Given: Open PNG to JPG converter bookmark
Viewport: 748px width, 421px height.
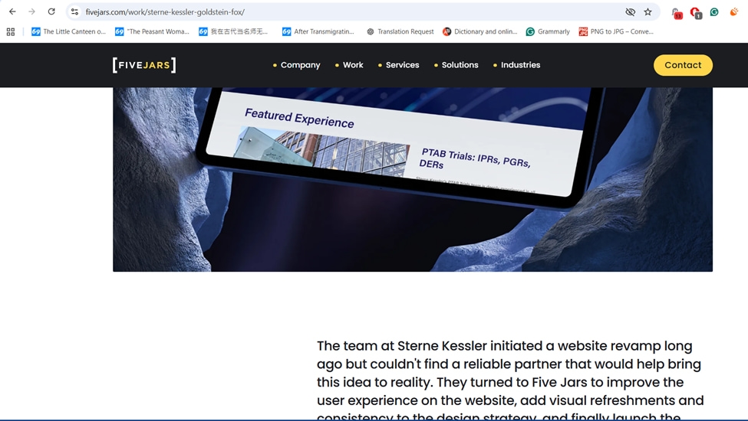Looking at the screenshot, I should pyautogui.click(x=616, y=31).
